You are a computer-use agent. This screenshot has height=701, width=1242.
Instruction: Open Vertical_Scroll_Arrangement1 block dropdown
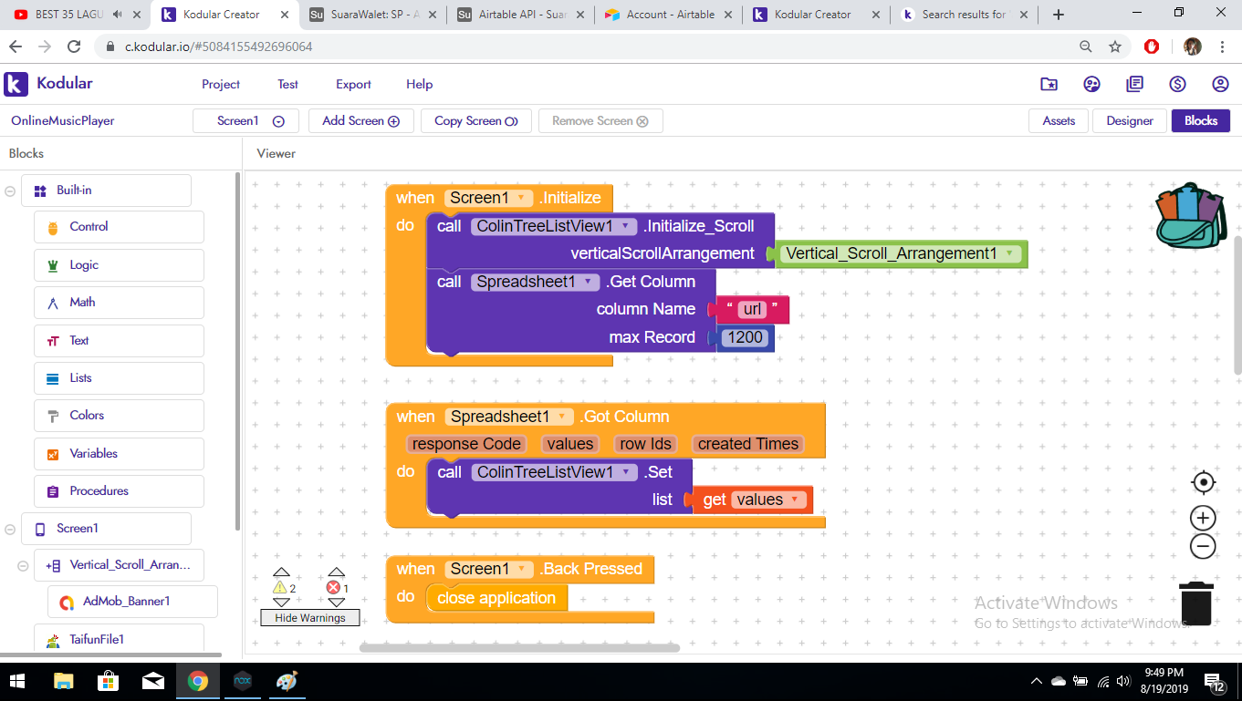pyautogui.click(x=1008, y=253)
